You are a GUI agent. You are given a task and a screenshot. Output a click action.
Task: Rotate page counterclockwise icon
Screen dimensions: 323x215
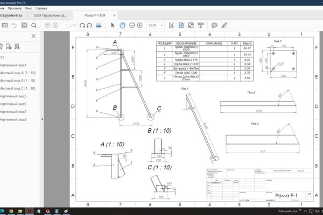(89, 25)
